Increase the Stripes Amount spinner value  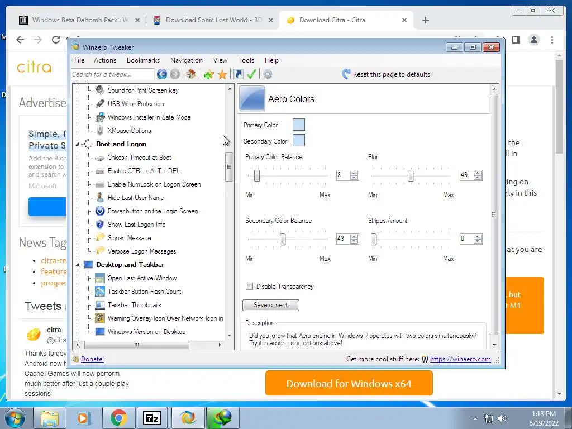pos(478,236)
